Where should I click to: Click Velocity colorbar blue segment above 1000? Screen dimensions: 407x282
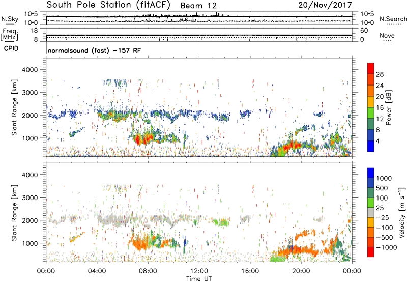(x=371, y=173)
